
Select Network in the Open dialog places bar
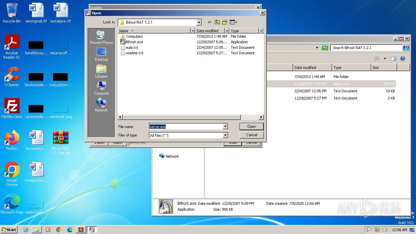click(101, 105)
